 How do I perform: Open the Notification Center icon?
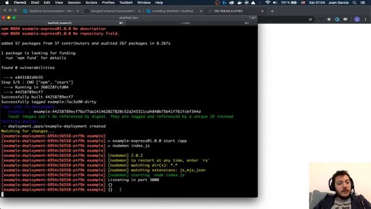[x=363, y=2]
